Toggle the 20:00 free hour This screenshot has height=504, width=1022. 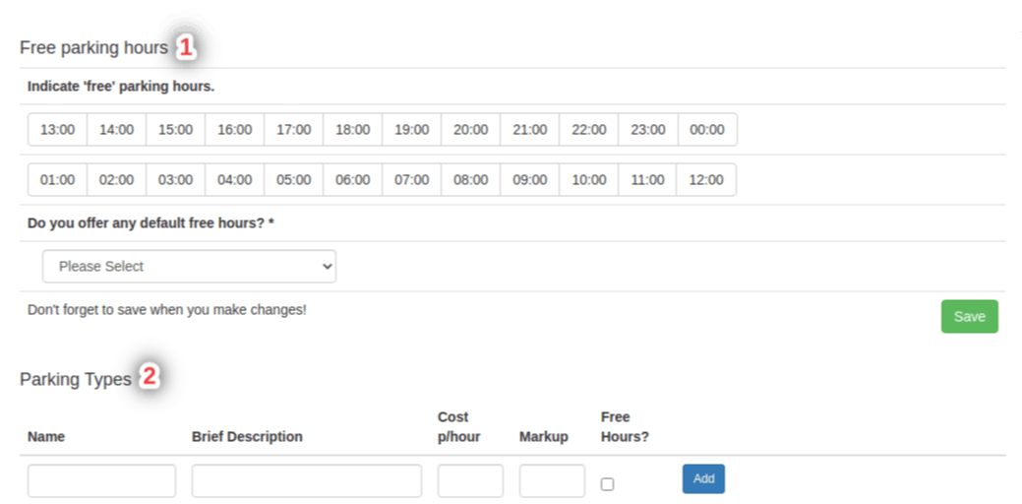tap(470, 130)
